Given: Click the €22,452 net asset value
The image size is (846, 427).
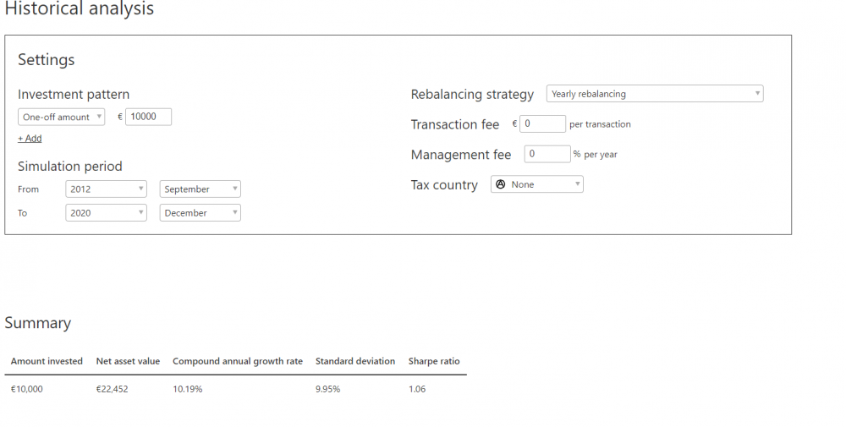Looking at the screenshot, I should click(x=112, y=389).
